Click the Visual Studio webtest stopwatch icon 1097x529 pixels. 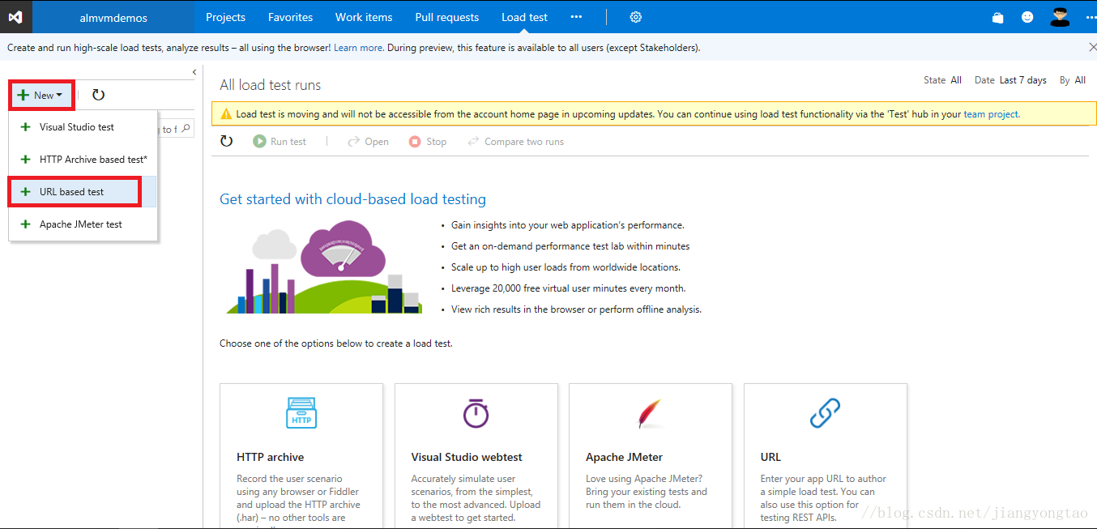[476, 413]
